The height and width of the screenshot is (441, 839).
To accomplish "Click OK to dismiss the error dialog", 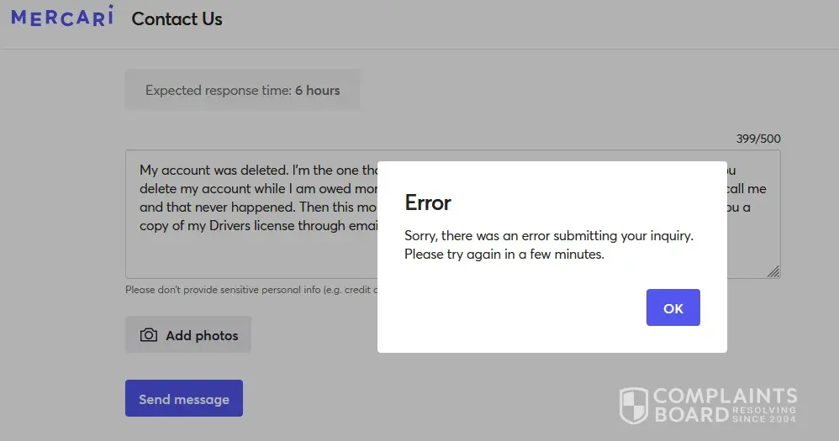I will (x=673, y=308).
